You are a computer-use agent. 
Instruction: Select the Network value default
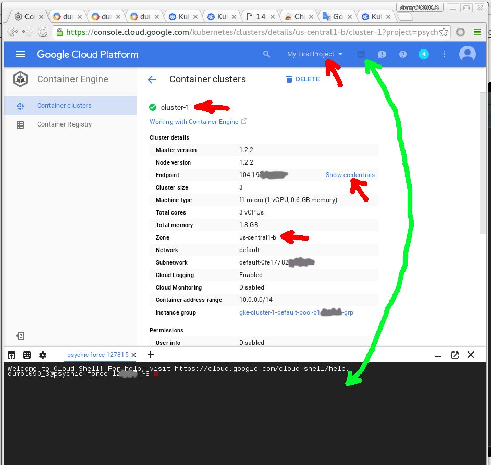[x=249, y=250]
